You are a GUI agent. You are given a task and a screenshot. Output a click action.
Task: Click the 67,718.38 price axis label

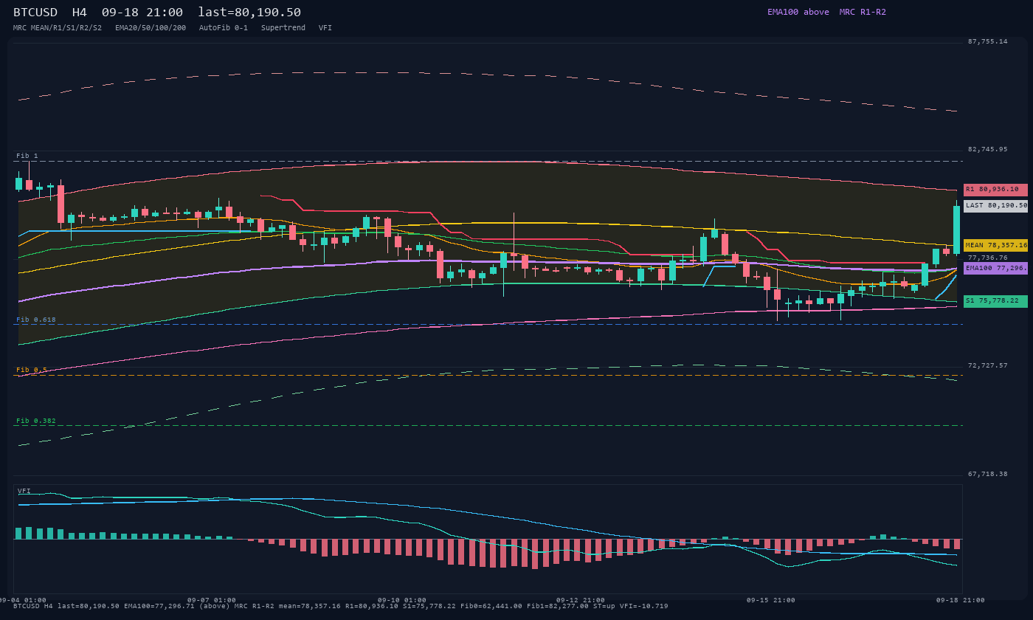click(x=987, y=474)
